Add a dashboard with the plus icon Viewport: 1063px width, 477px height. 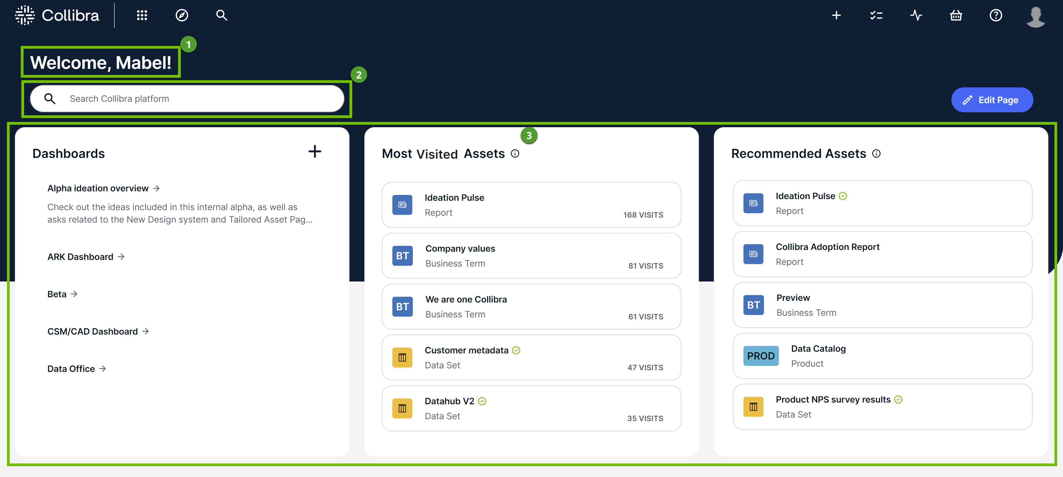click(315, 152)
